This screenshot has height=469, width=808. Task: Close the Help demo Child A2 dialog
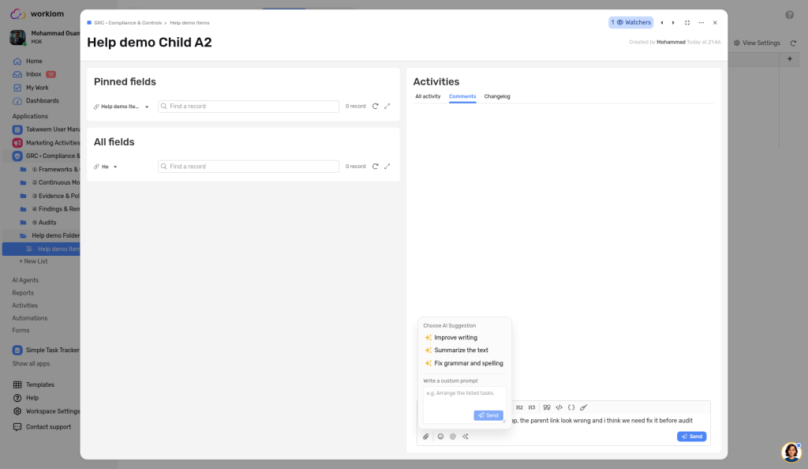[x=715, y=23]
